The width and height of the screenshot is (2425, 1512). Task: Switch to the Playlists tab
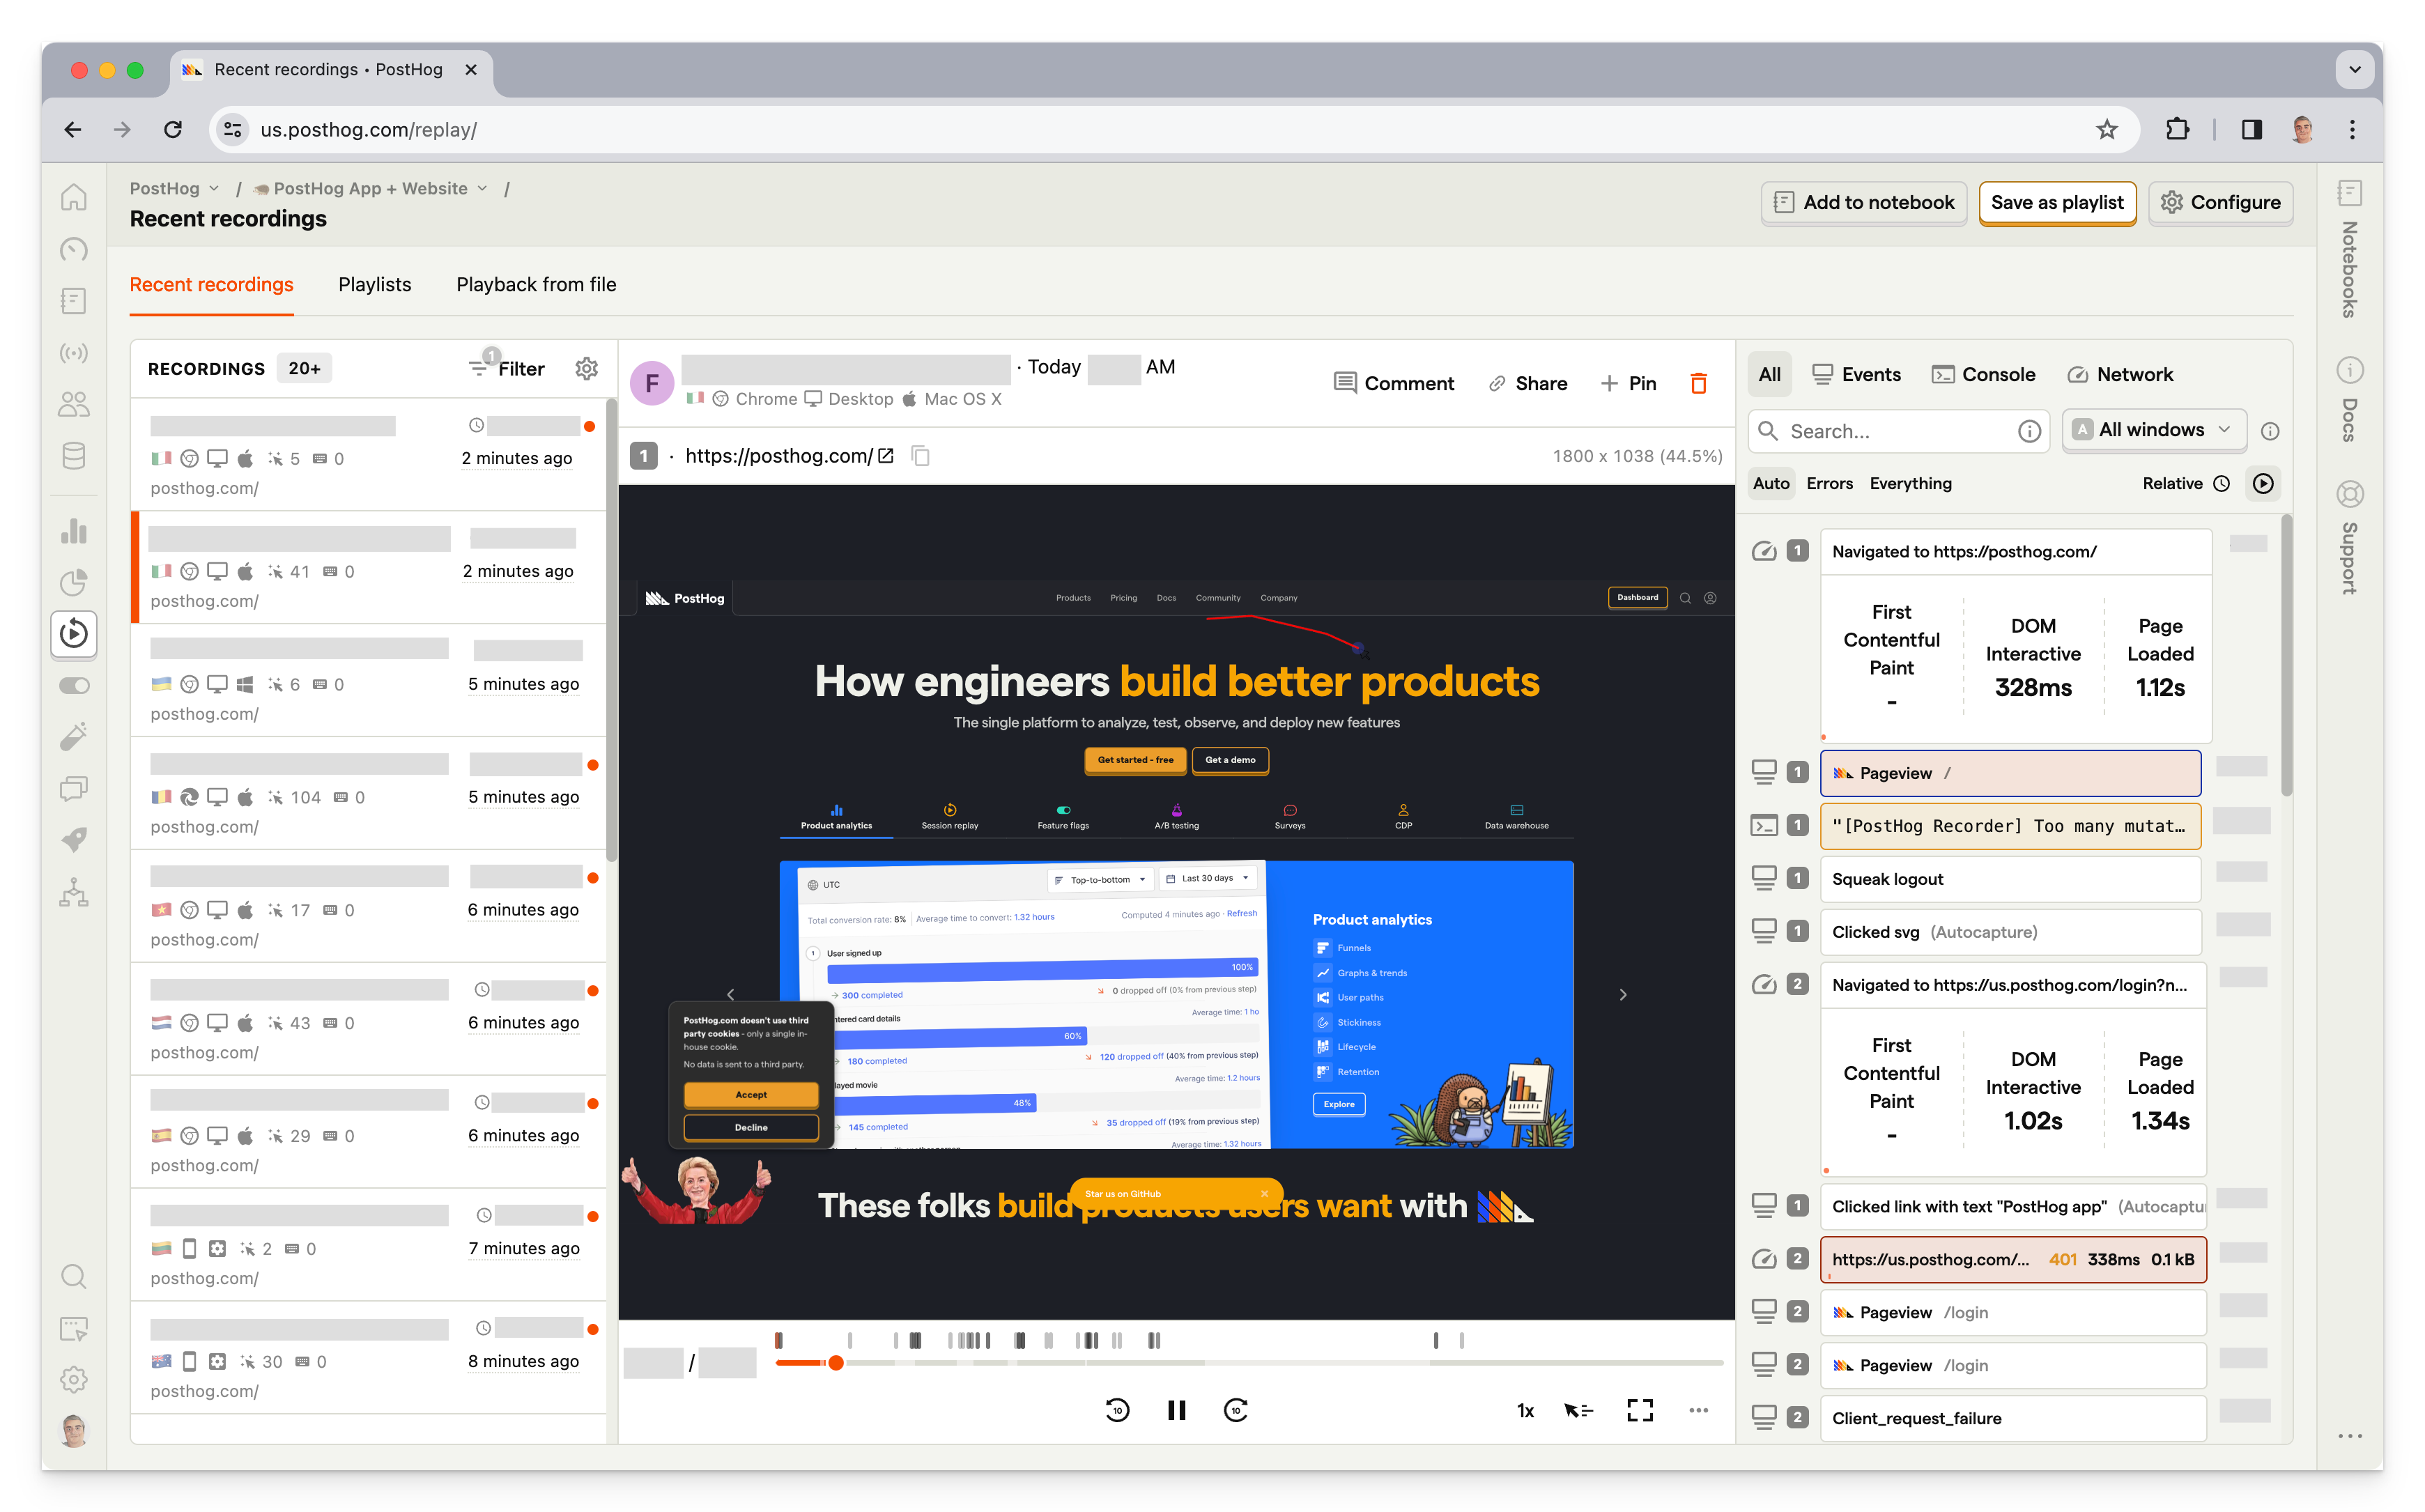pos(375,285)
